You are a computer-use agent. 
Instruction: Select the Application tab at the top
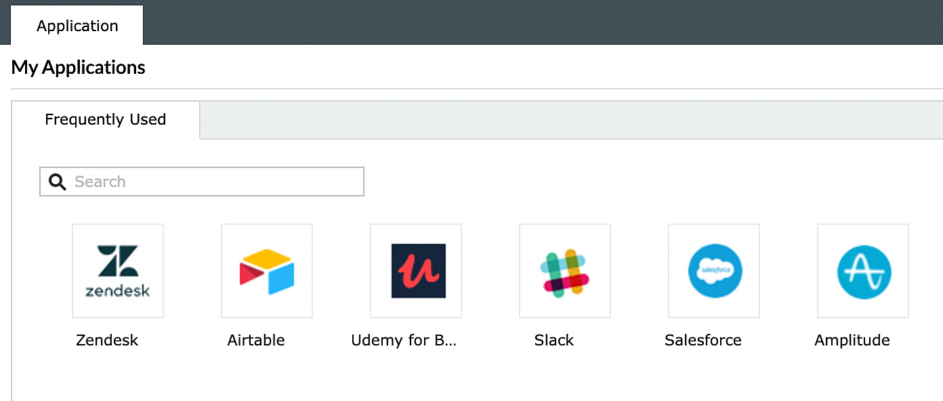(x=77, y=25)
